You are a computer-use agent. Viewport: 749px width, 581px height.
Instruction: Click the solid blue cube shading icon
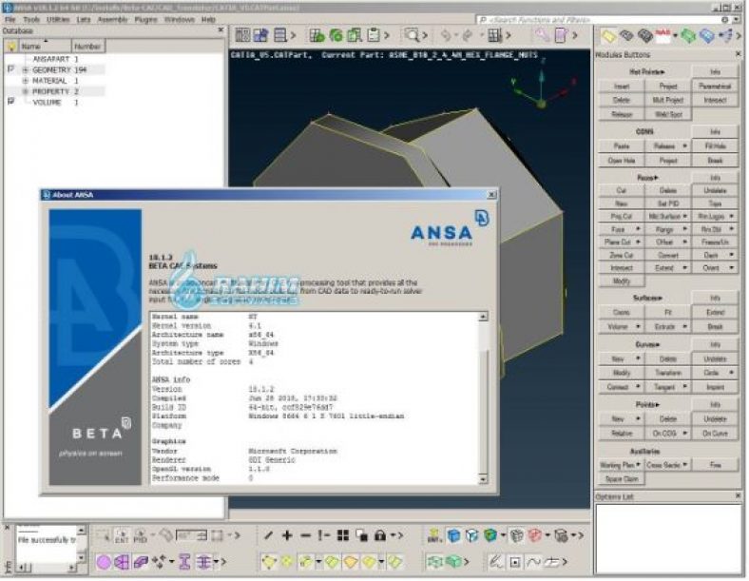(x=453, y=535)
